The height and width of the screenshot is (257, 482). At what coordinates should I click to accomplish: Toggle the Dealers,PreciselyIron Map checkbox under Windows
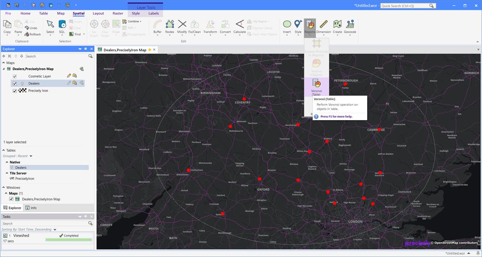tap(12, 199)
